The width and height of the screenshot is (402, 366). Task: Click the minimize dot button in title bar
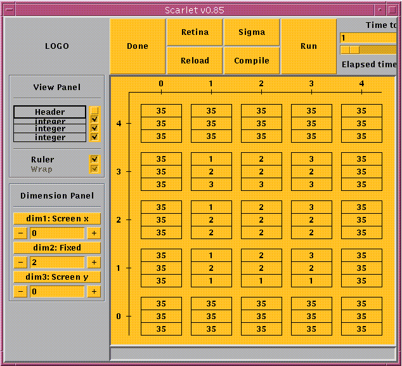tap(380, 10)
